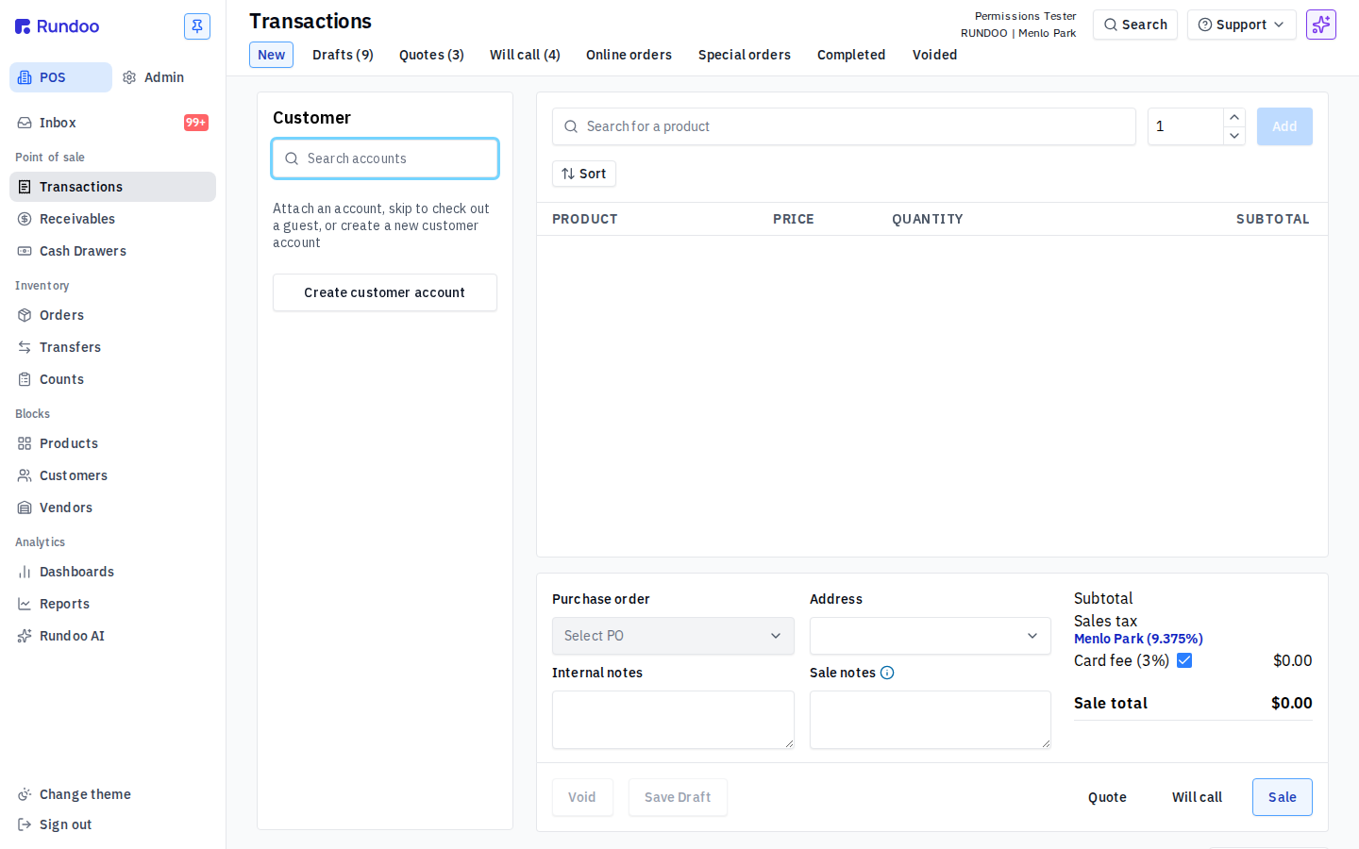
Task: Click the top Search button
Action: (x=1135, y=25)
